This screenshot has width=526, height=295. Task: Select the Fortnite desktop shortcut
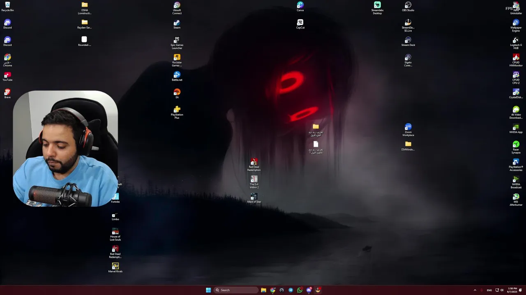(115, 198)
